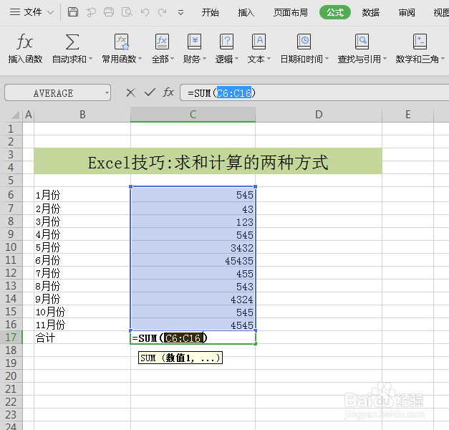Click cell containing 6月份
Viewport: 449px width, 430px height.
82,260
